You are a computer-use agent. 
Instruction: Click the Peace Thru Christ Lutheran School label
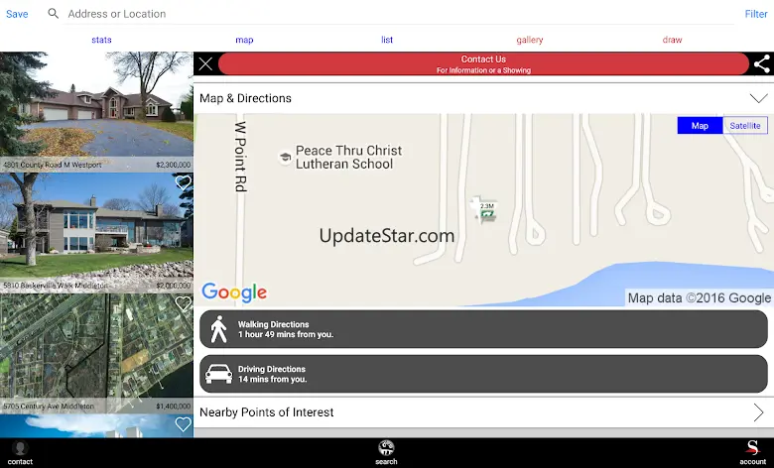click(x=348, y=158)
